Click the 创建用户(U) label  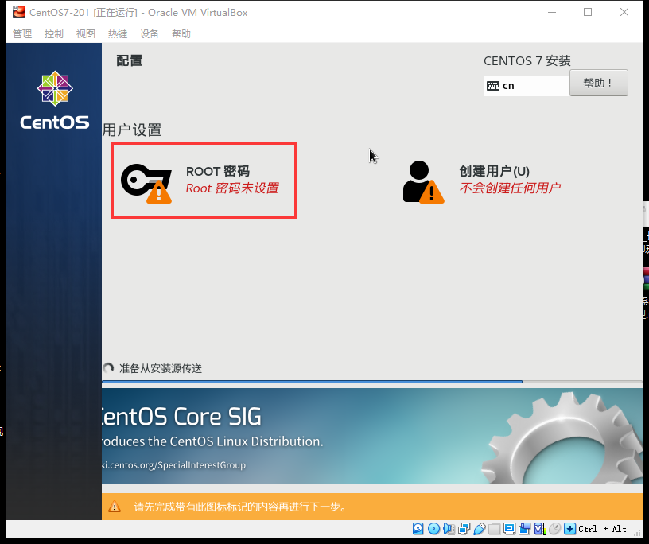pos(494,171)
